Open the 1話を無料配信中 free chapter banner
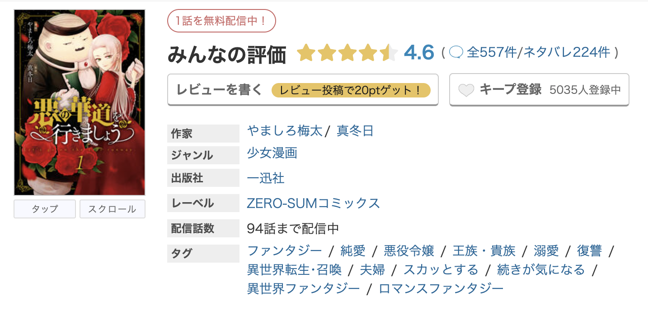Screen dimensions: 648x315 [222, 21]
